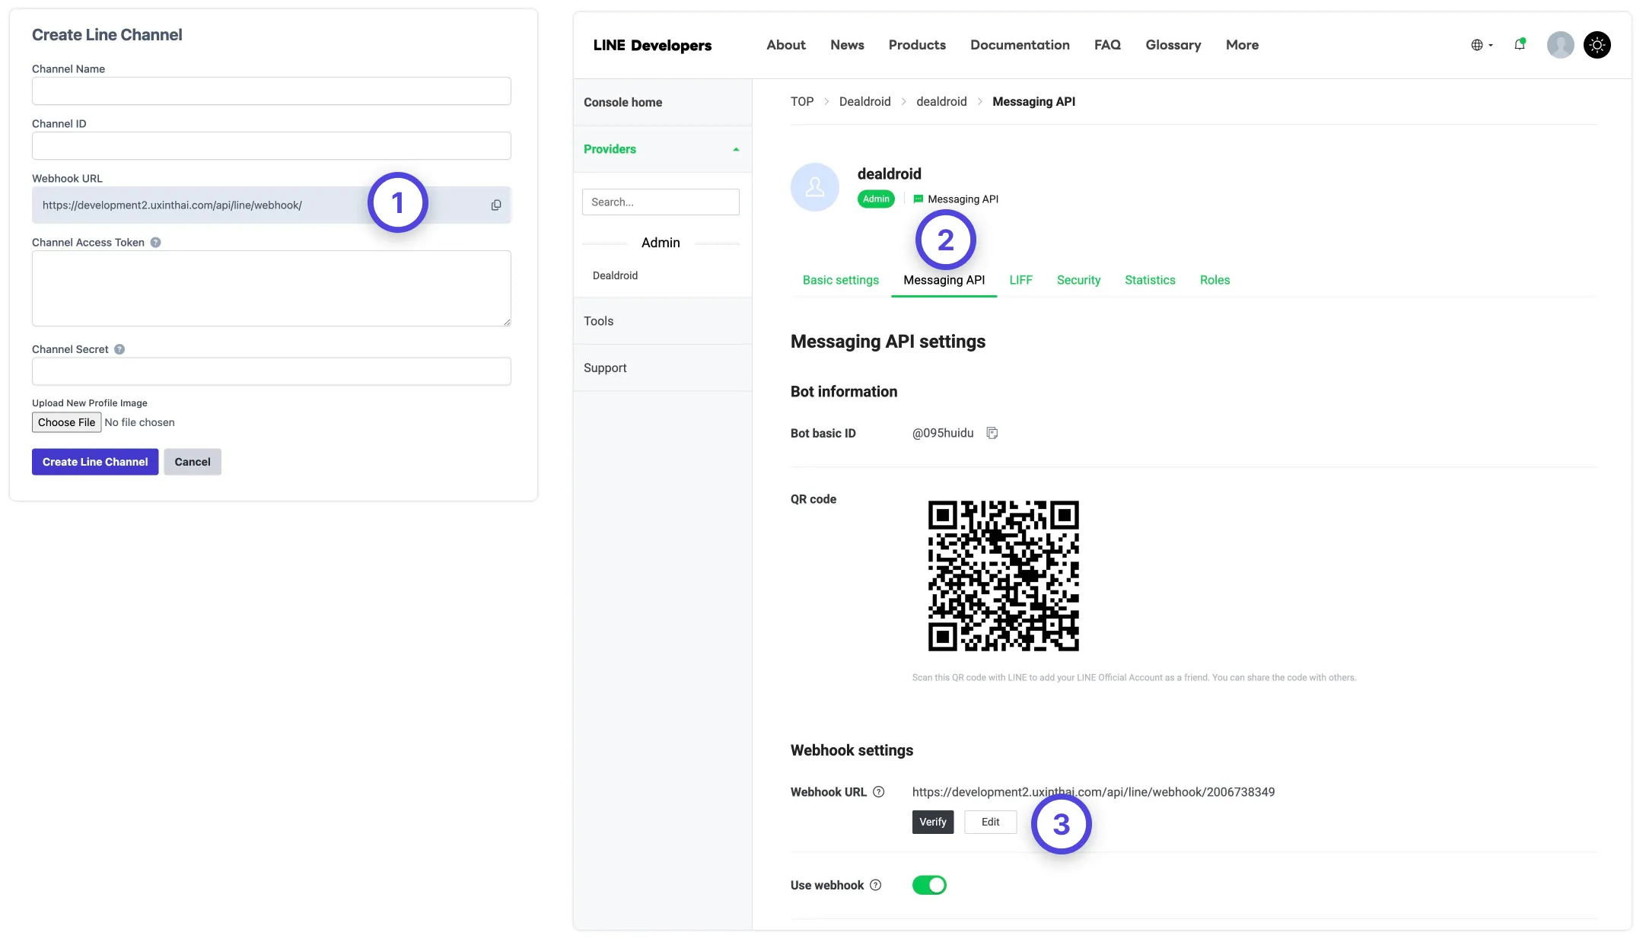The width and height of the screenshot is (1646, 945).
Task: Click the LINE Developers logo
Action: [652, 45]
